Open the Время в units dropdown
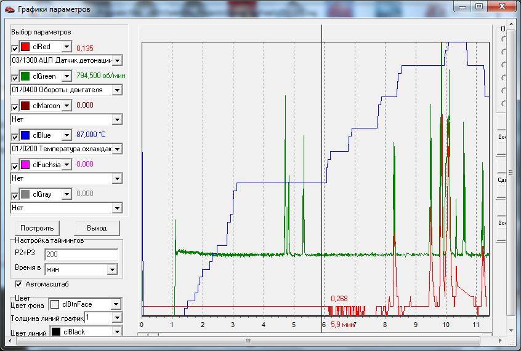This screenshot has height=351, width=521. pyautogui.click(x=111, y=269)
